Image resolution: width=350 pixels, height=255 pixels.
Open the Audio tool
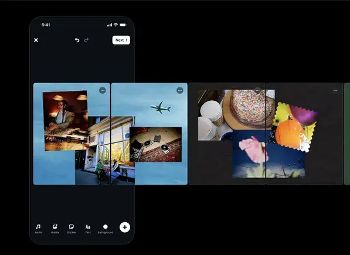pos(38,229)
